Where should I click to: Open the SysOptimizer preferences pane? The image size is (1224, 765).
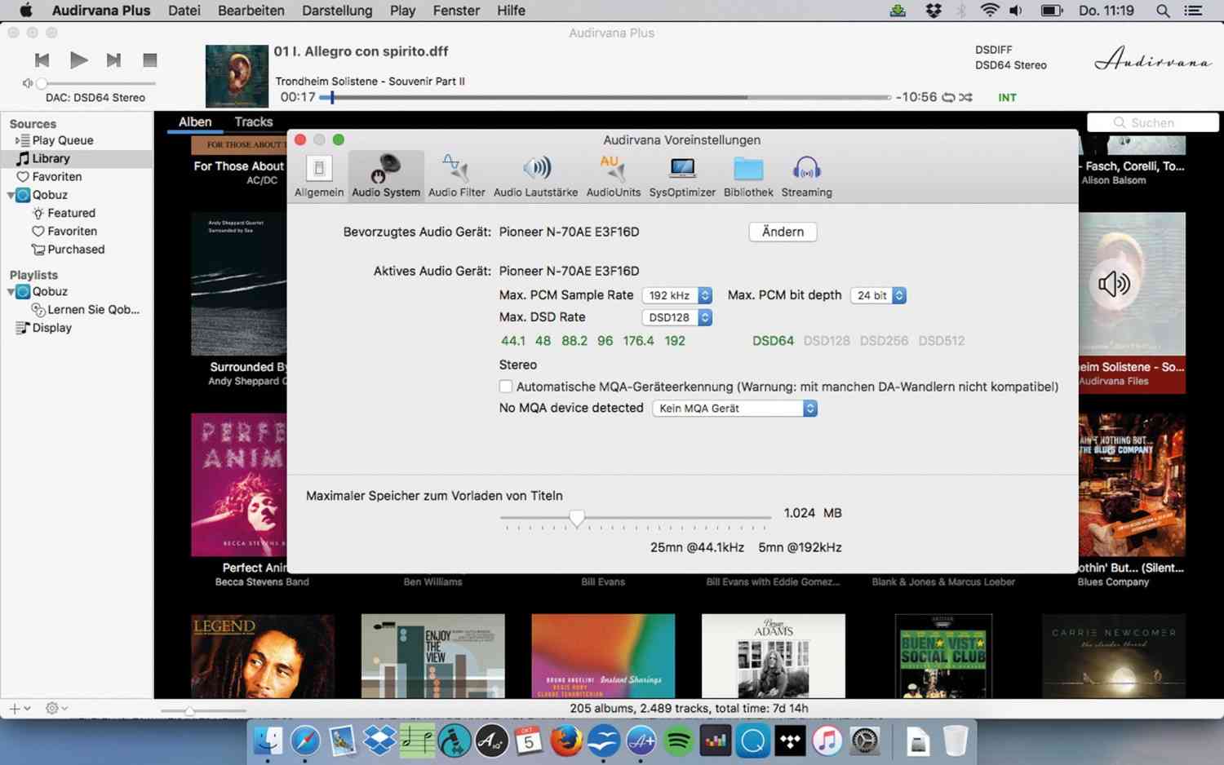coord(682,176)
